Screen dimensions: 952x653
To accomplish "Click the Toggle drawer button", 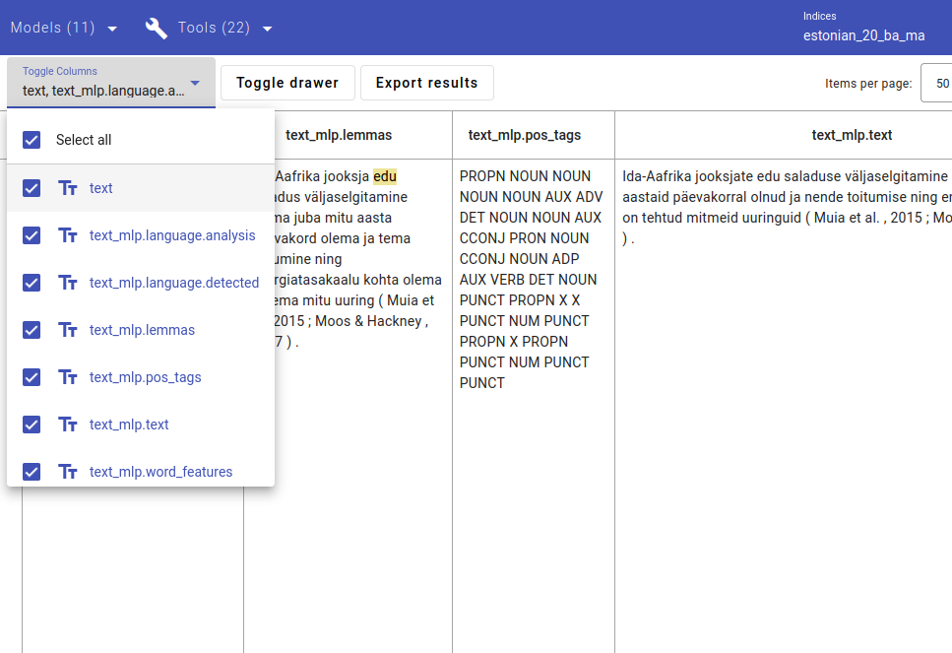I will 287,83.
